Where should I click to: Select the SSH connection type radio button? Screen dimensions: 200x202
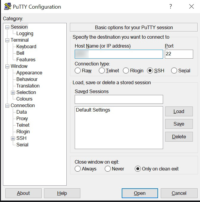coord(150,71)
